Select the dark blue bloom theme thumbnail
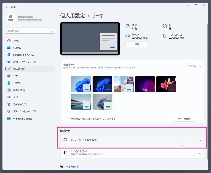The height and width of the screenshot is (173, 211). 102,84
